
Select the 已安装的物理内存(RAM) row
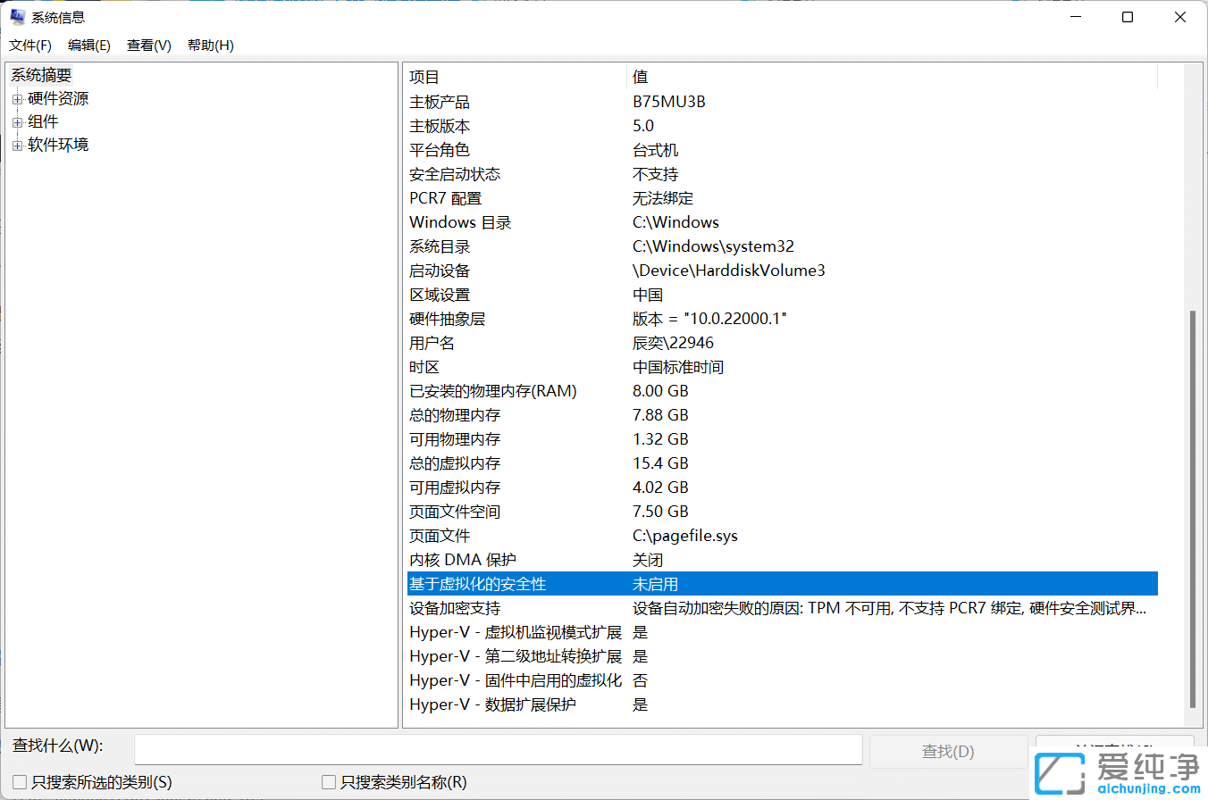click(x=782, y=391)
